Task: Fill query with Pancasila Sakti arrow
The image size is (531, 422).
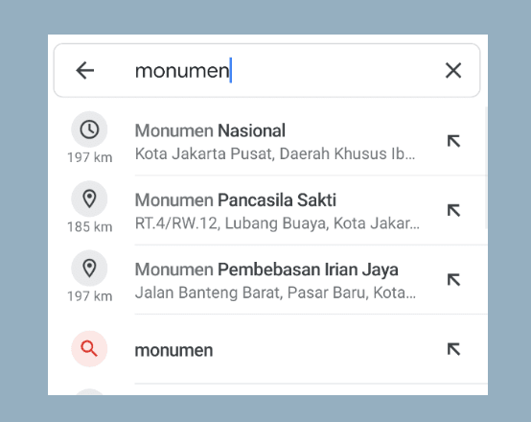Action: pos(453,210)
